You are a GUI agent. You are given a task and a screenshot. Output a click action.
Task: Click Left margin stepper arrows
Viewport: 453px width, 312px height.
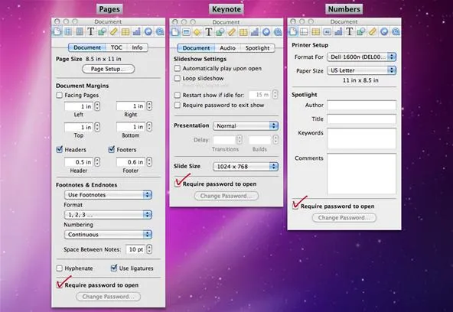tap(97, 106)
